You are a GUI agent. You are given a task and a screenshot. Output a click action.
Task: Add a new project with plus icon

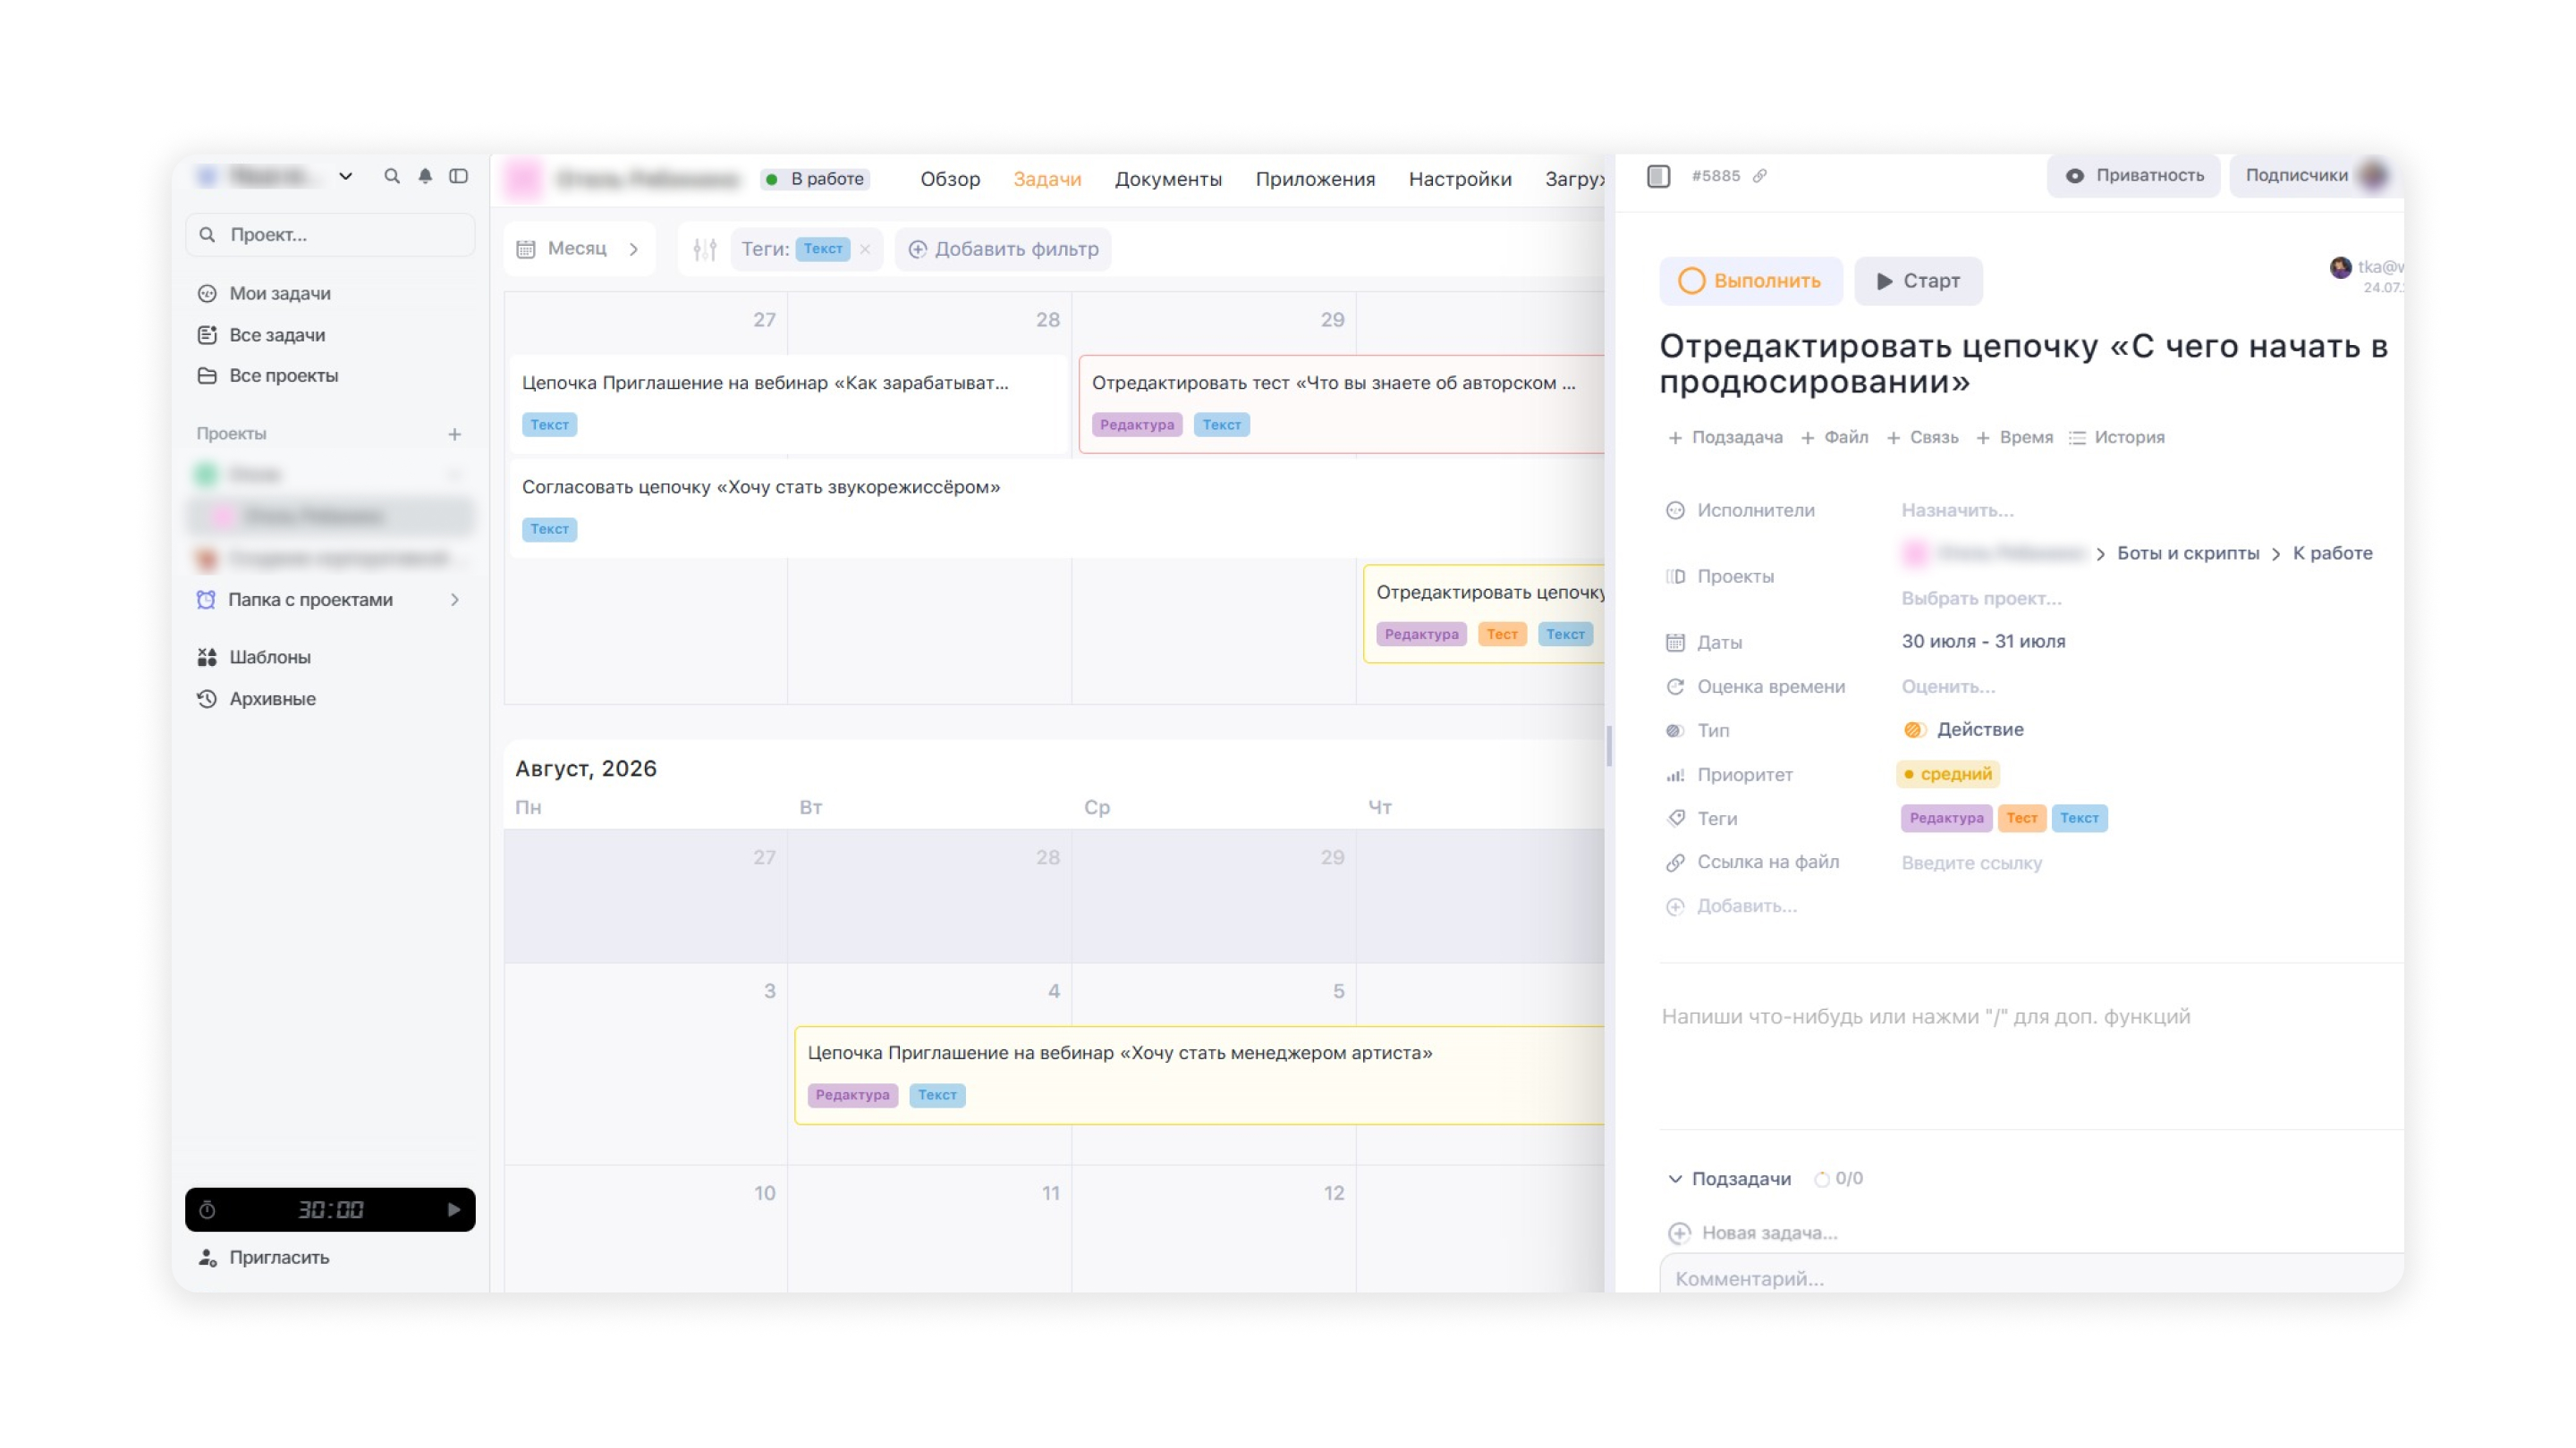pyautogui.click(x=455, y=434)
